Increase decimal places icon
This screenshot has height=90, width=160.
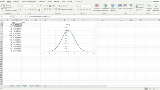(x=87, y=9)
